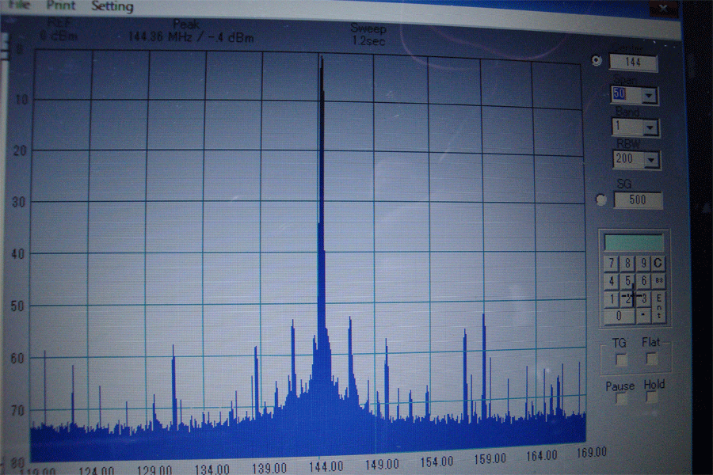Open the File menu
This screenshot has width=713, height=475.
coord(19,6)
